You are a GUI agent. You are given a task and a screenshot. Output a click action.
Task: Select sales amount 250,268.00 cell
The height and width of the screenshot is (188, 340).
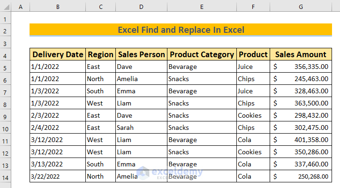coord(301,176)
